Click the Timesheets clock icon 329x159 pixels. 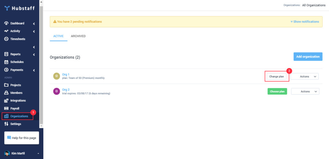[x=6, y=39]
